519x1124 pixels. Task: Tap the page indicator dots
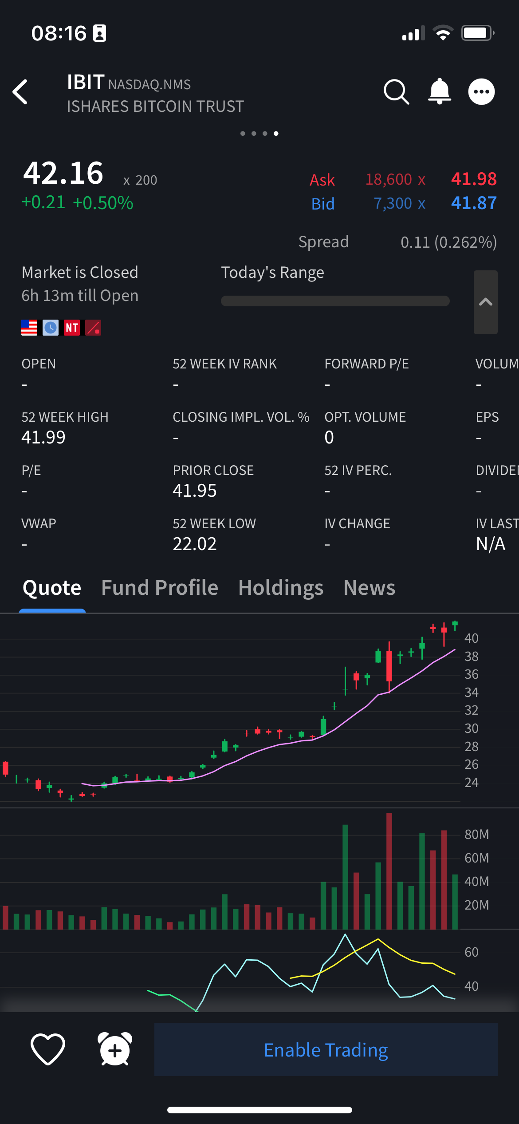pyautogui.click(x=259, y=133)
